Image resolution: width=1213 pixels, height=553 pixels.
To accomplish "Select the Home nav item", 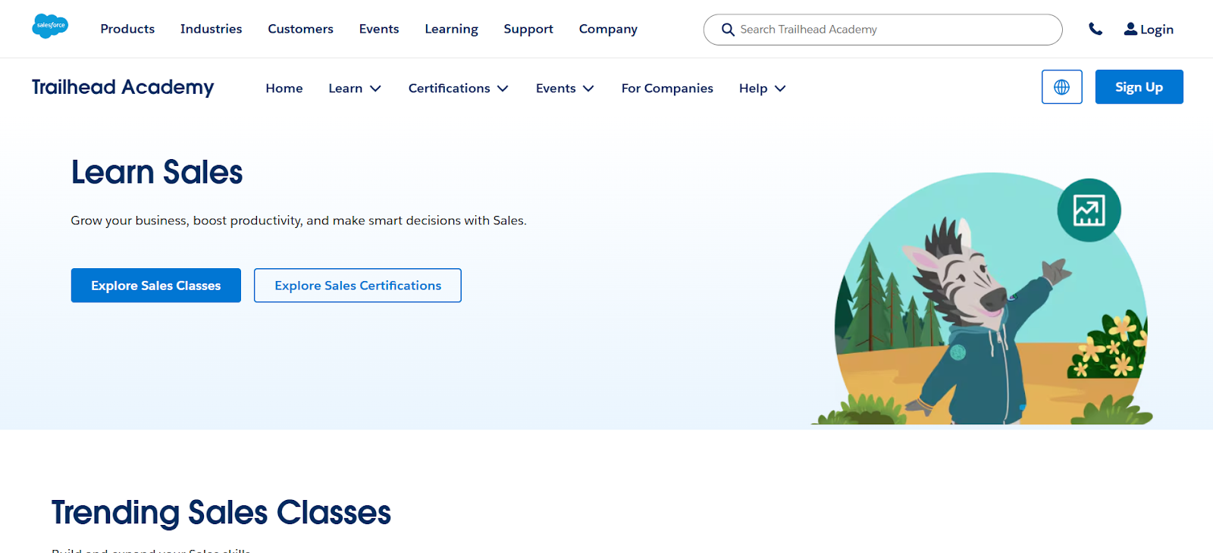I will [x=284, y=88].
